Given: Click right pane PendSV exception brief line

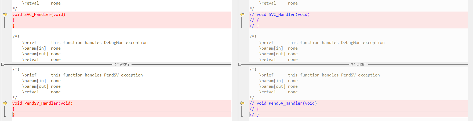Looking at the screenshot, I should pos(319,75).
